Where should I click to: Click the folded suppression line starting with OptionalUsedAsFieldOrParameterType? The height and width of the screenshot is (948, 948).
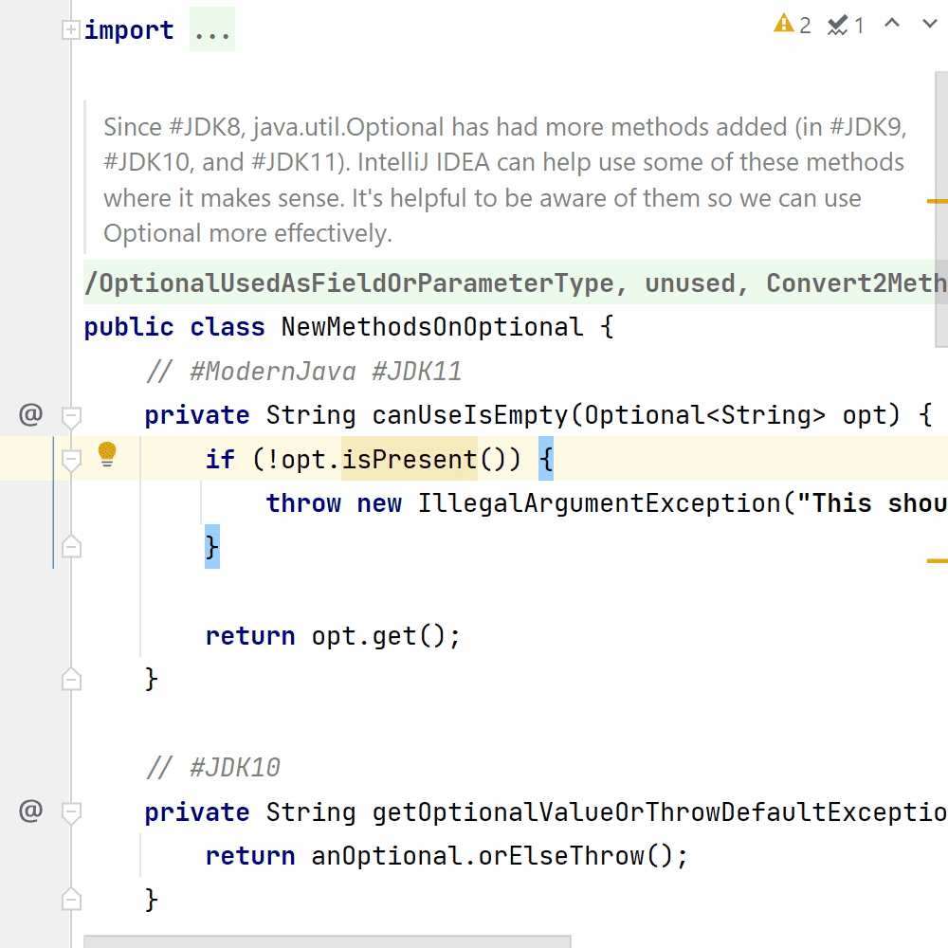(x=516, y=283)
